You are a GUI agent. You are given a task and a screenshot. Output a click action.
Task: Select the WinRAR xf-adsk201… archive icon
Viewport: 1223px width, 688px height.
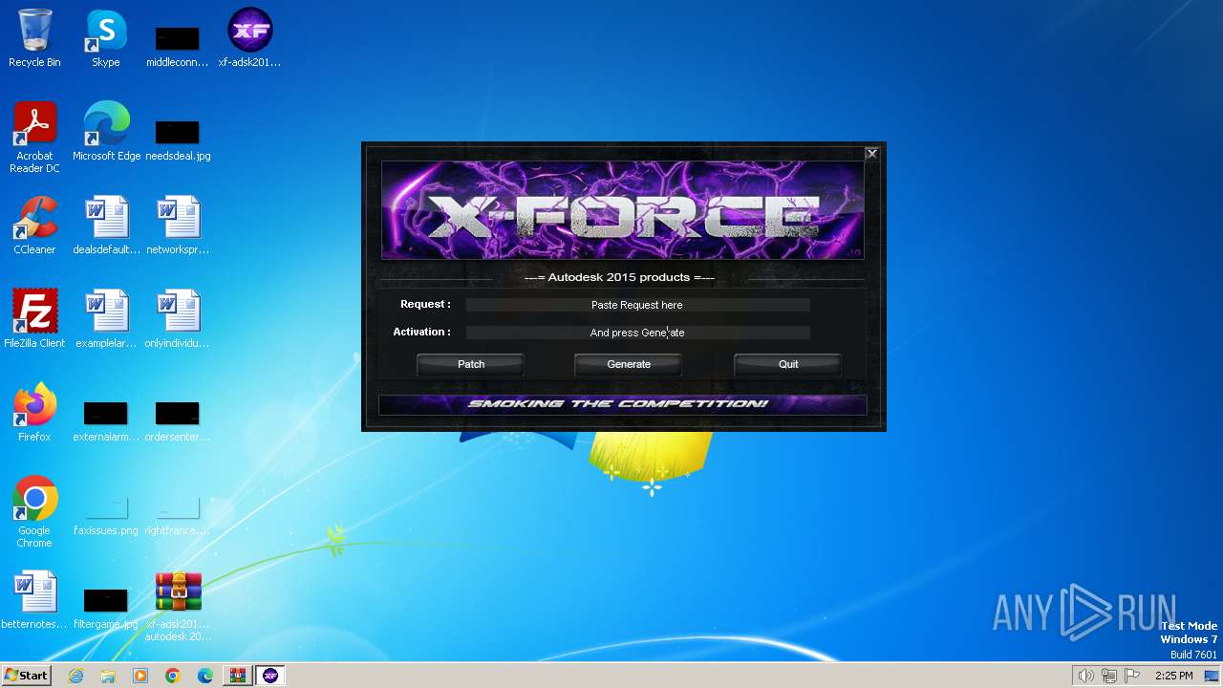tap(178, 607)
